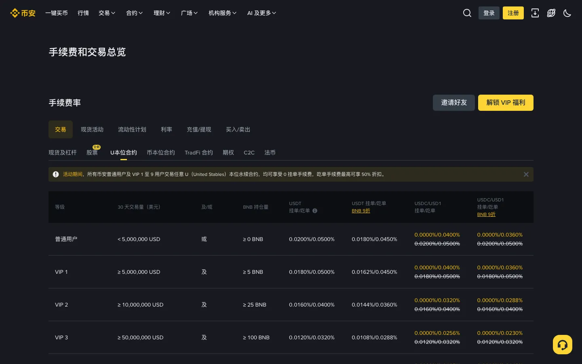Click the 解锁 VIP 福利 button
This screenshot has height=364, width=582.
point(506,103)
